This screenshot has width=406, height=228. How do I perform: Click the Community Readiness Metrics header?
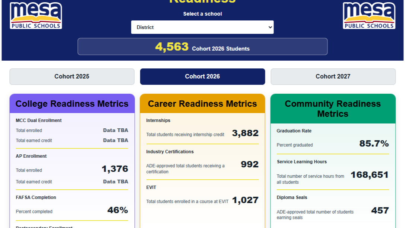click(x=333, y=109)
